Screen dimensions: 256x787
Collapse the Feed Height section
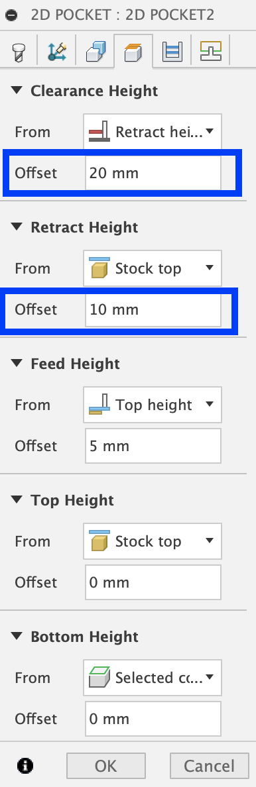click(x=17, y=364)
